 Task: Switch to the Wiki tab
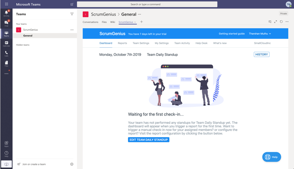click(x=113, y=22)
